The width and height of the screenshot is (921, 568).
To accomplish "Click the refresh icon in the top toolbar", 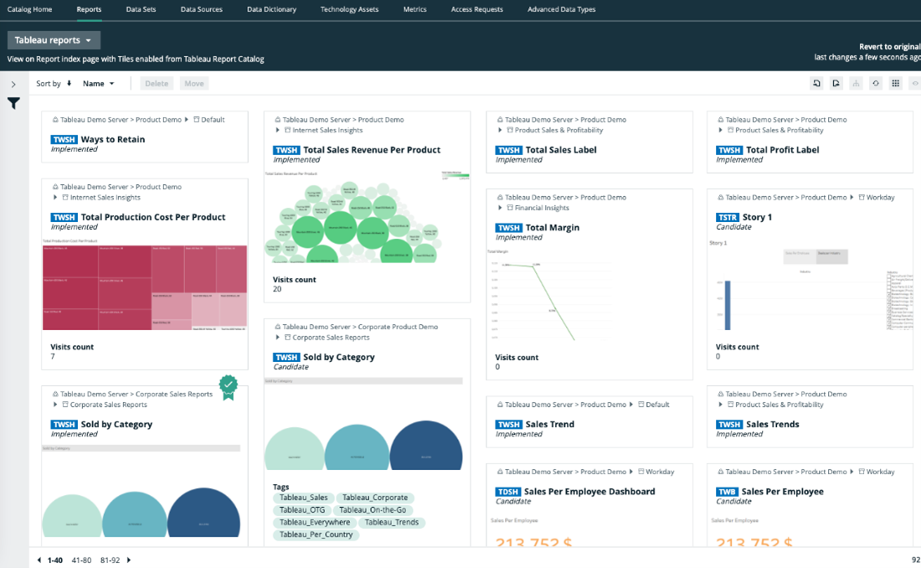I will click(876, 83).
